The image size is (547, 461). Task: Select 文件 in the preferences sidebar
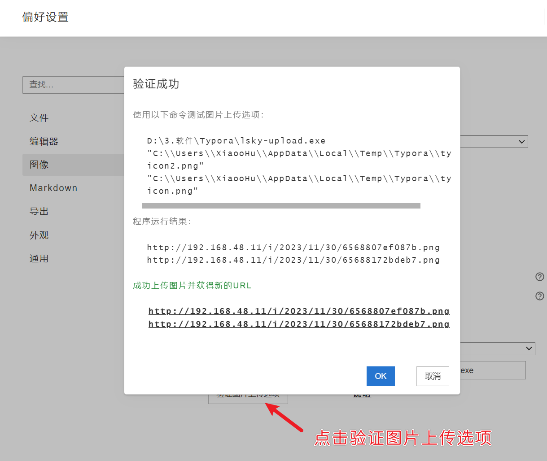39,118
